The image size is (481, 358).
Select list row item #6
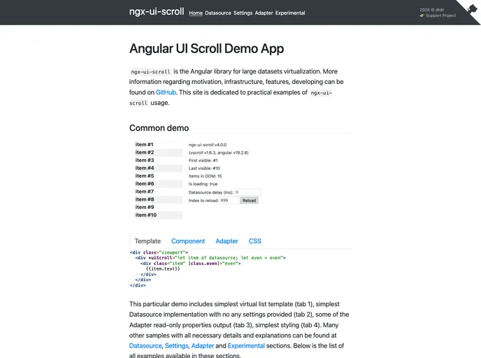coord(159,184)
